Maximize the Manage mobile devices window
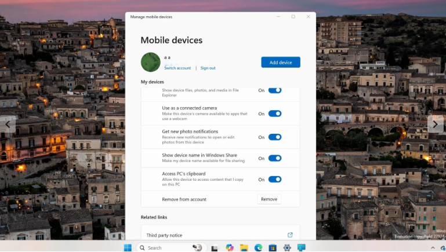 [293, 16]
